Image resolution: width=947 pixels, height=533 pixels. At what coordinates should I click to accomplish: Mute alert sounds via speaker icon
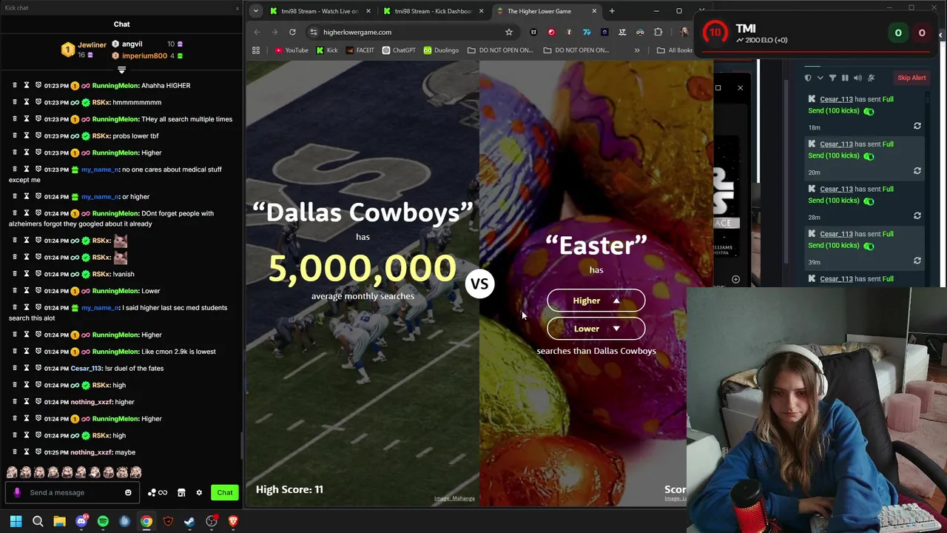coord(857,78)
